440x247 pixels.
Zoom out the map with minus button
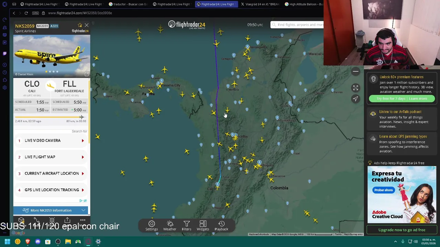point(355,71)
